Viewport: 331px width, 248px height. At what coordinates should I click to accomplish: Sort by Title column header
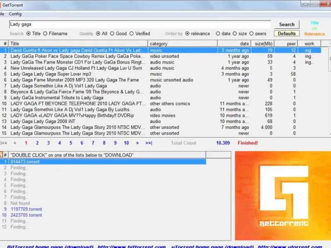pyautogui.click(x=78, y=44)
